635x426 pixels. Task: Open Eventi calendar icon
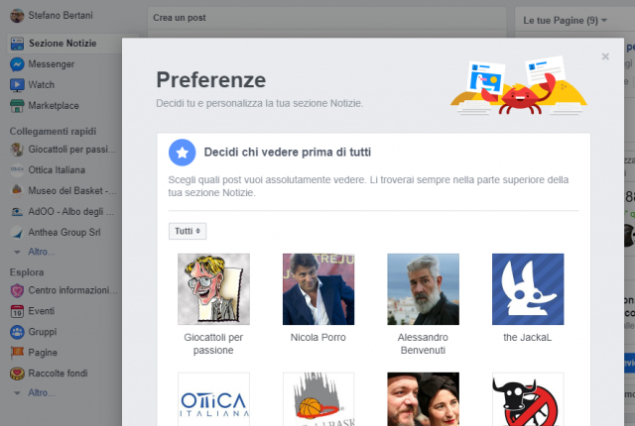(x=18, y=311)
